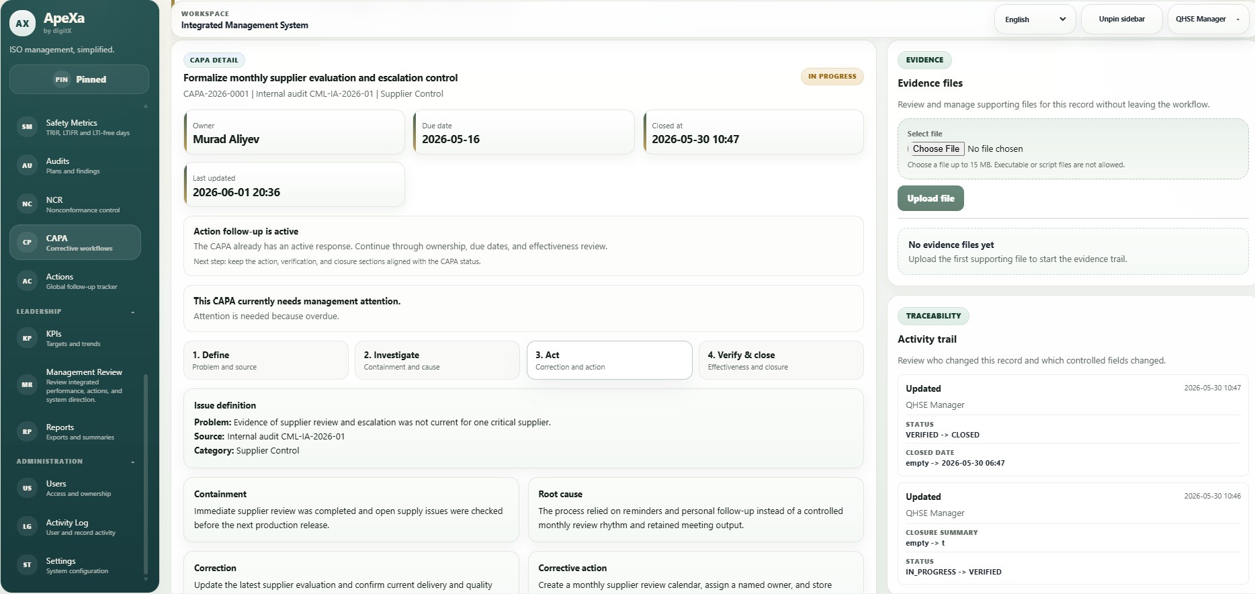
Task: Select the 3. Act step tab
Action: click(x=609, y=360)
